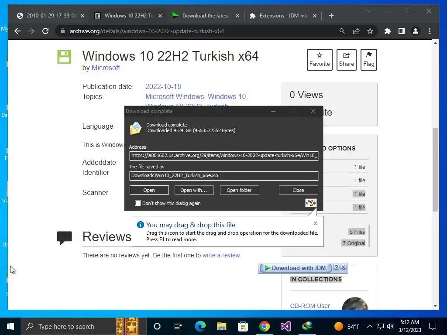Image resolution: width=447 pixels, height=335 pixels.
Task: Click the scrollbar down arrow
Action: 435,306
